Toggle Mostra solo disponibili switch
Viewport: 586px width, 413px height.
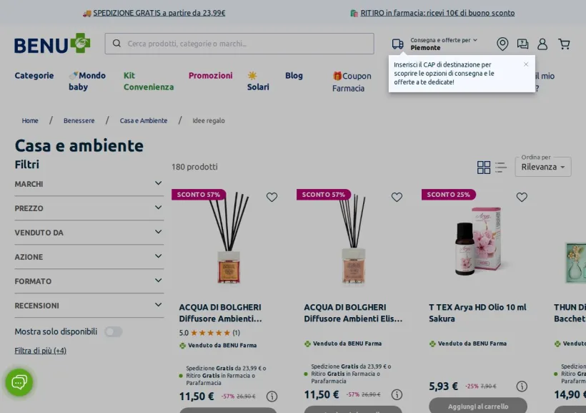tap(113, 331)
